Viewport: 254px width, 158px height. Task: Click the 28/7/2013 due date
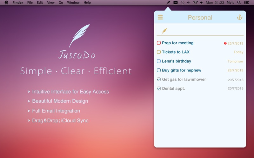(x=235, y=70)
